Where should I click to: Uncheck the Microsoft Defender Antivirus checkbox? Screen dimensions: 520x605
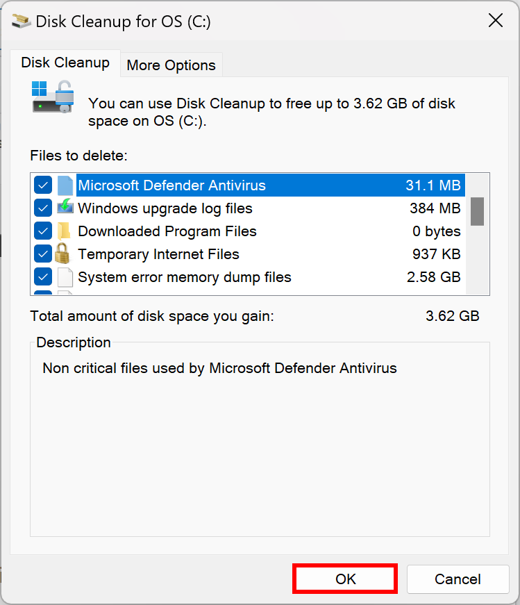click(43, 185)
